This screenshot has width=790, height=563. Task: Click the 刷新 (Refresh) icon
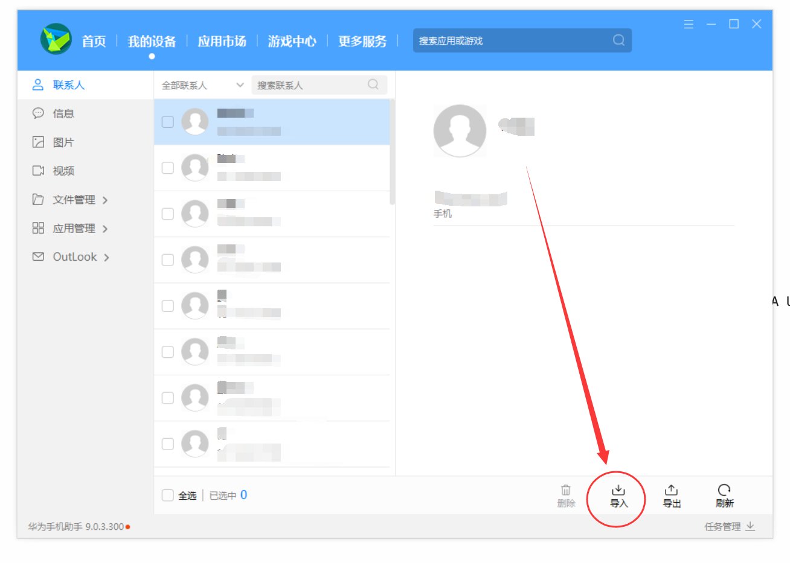click(x=724, y=495)
